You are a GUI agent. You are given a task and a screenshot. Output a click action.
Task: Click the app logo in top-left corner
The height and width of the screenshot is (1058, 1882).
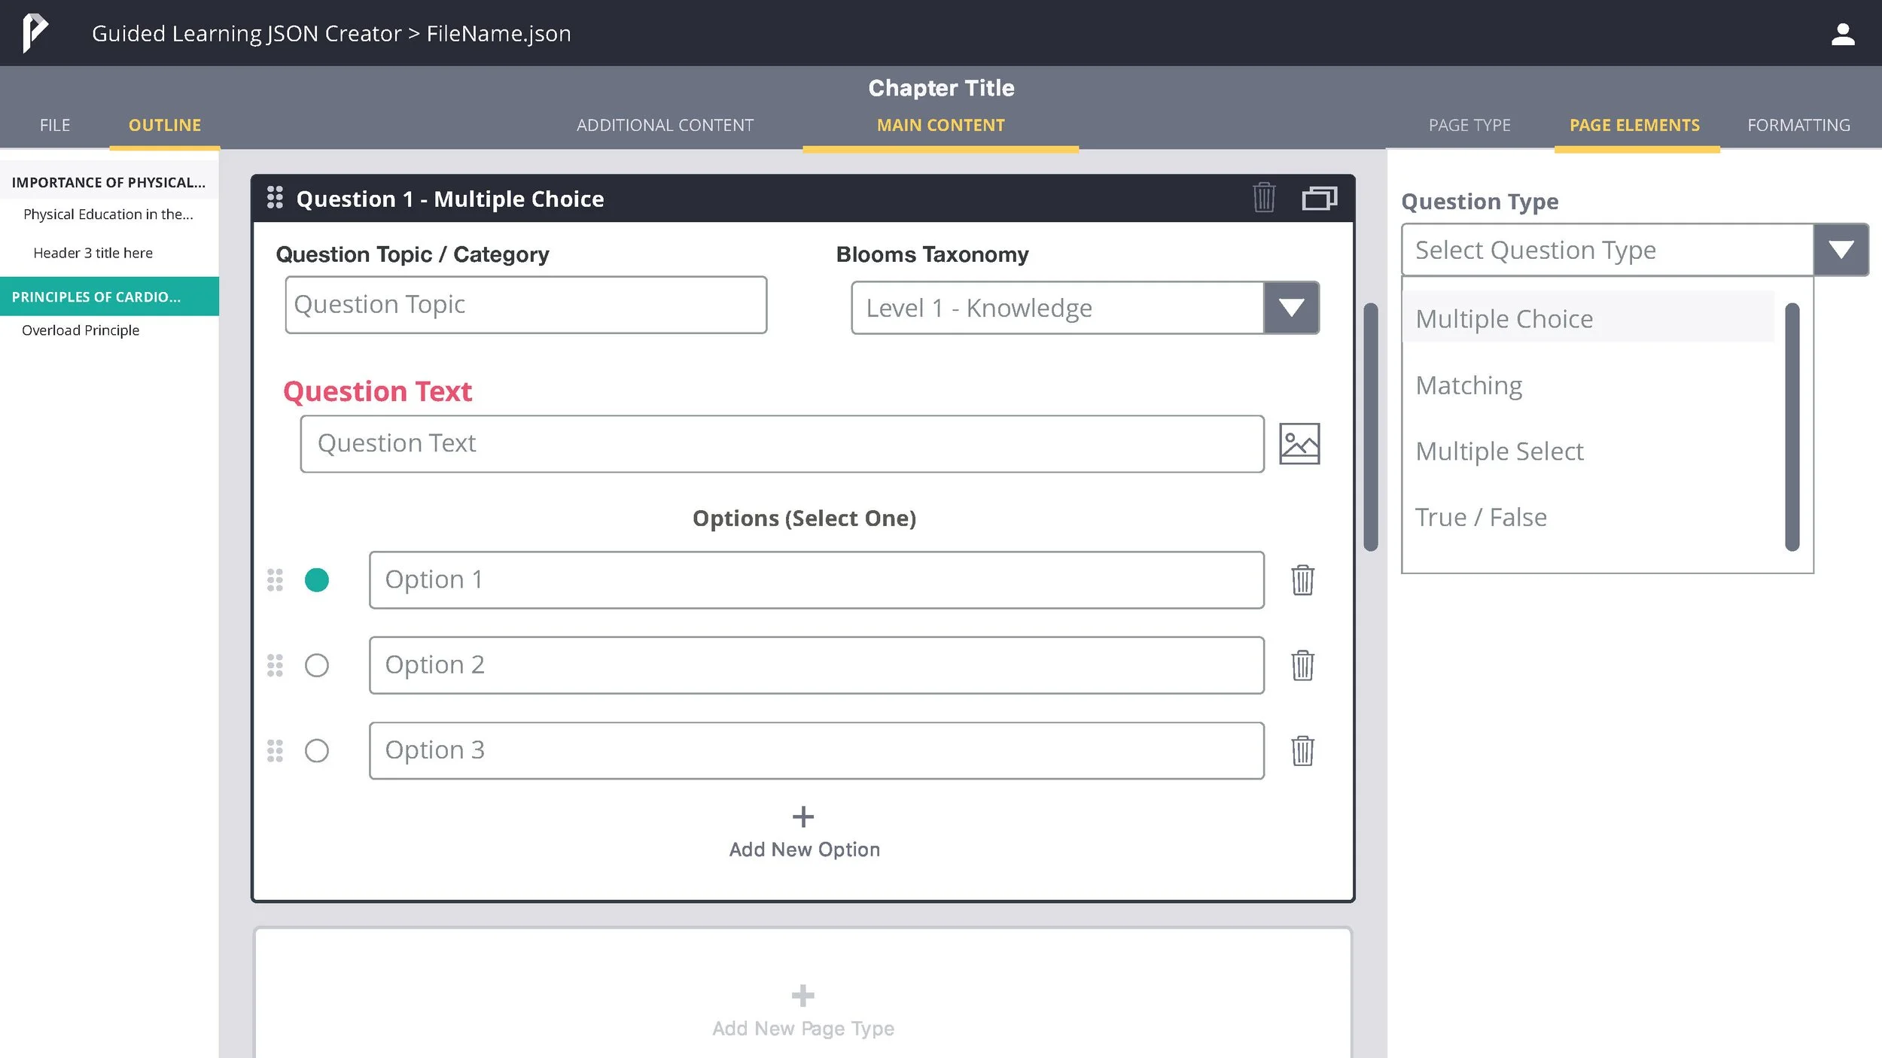point(35,33)
